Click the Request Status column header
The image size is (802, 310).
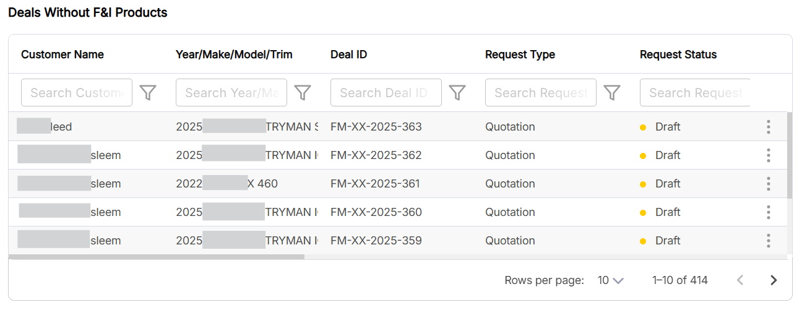coord(678,54)
